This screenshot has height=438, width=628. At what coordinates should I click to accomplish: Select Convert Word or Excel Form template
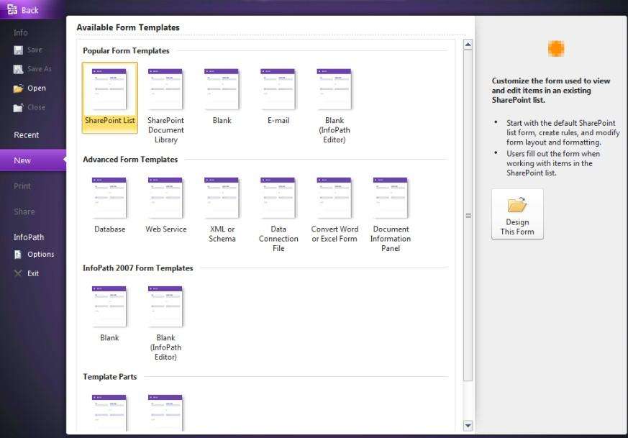pyautogui.click(x=334, y=199)
